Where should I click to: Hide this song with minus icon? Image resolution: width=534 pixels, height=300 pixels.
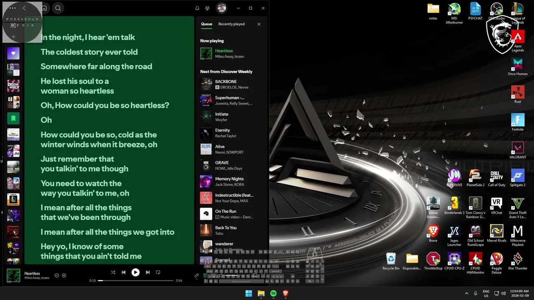coord(57,275)
